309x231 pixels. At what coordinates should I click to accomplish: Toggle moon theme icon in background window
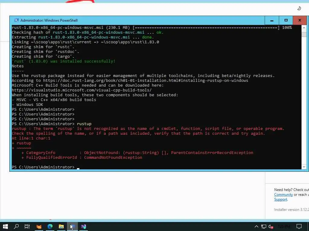tap(299, 8)
